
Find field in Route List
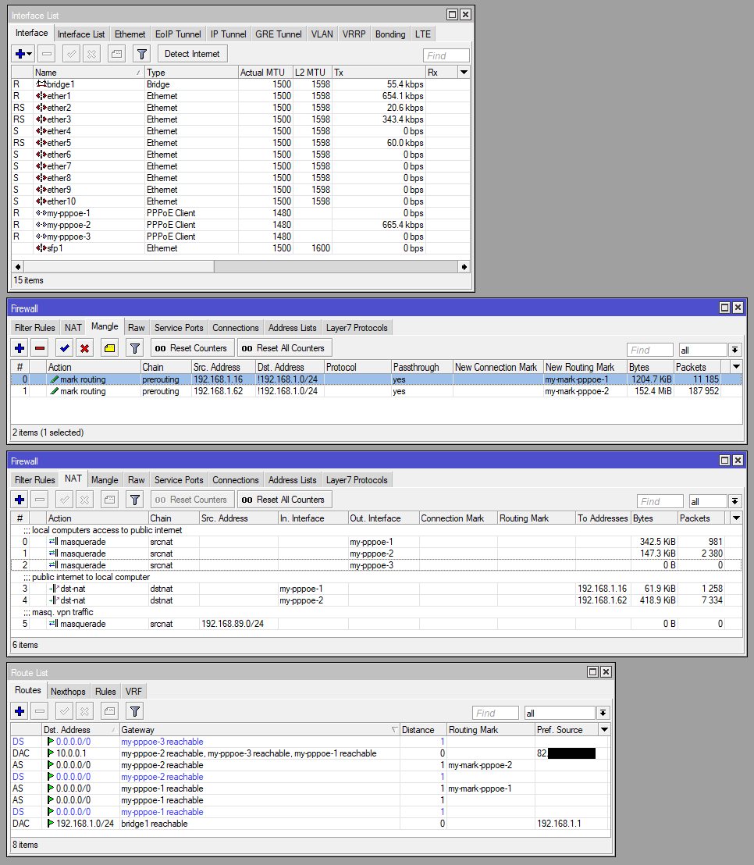tap(496, 713)
